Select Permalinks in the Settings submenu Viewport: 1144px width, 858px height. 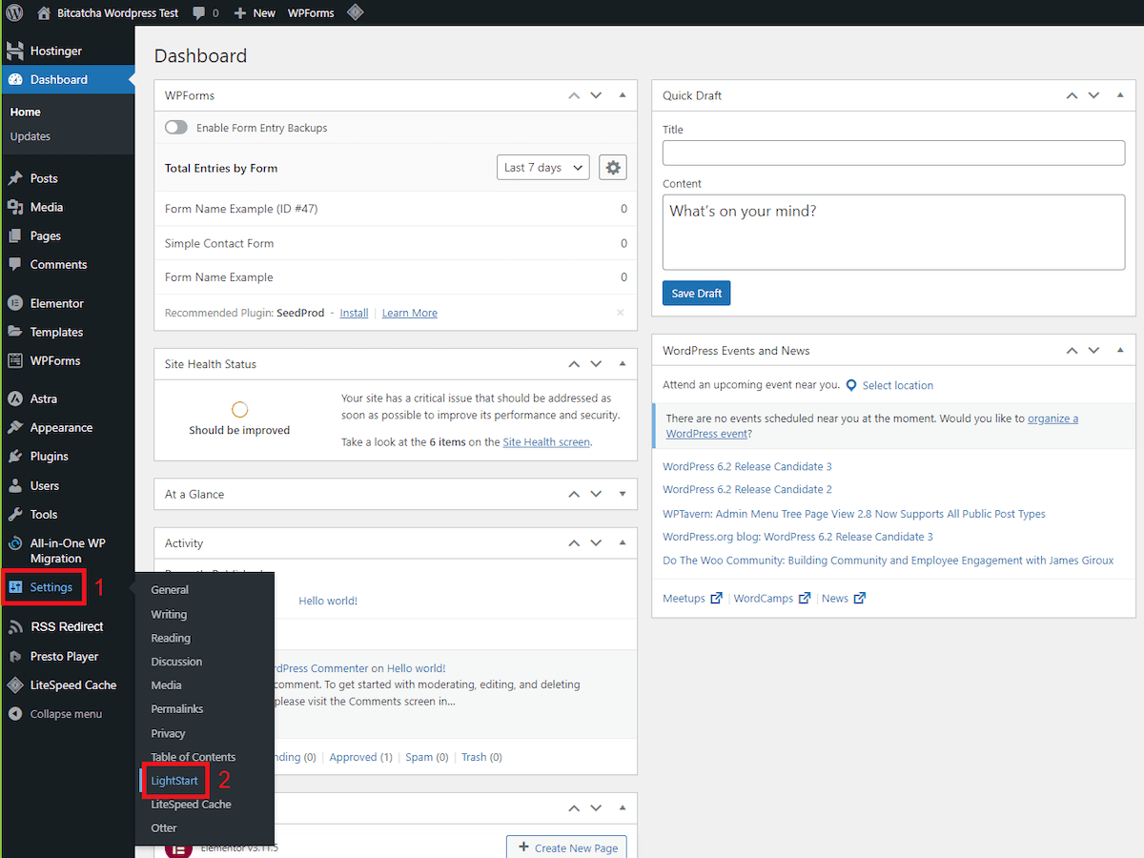177,709
